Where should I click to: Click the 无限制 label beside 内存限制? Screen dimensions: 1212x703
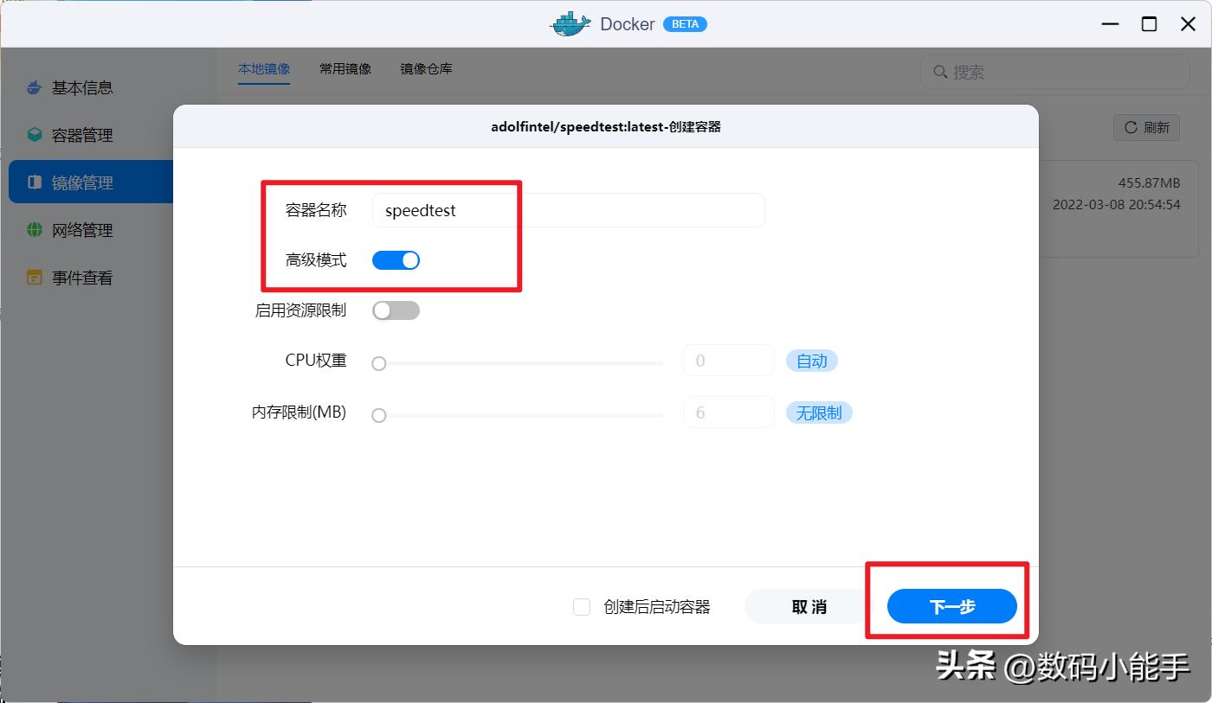[818, 412]
